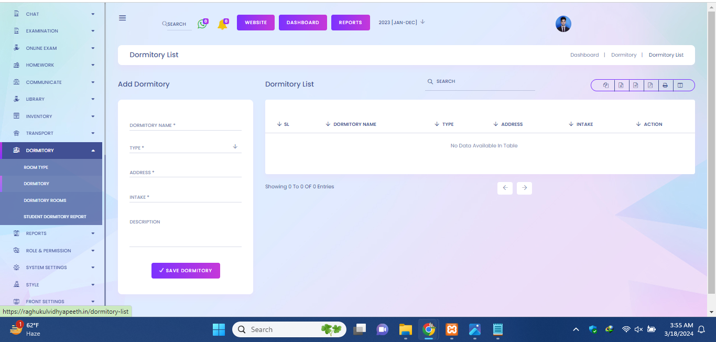Go to next page of table
The image size is (716, 342).
point(524,188)
